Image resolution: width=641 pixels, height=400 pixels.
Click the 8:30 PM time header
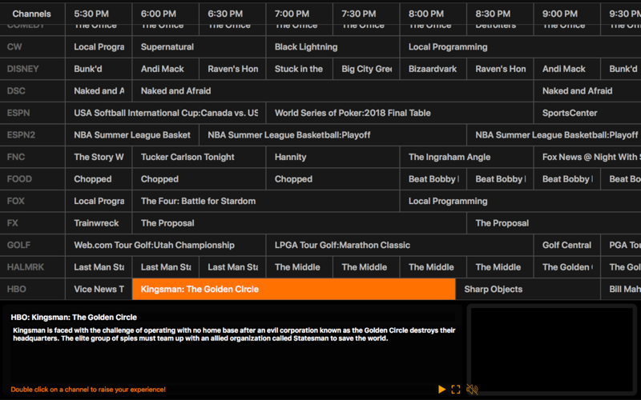[500, 14]
